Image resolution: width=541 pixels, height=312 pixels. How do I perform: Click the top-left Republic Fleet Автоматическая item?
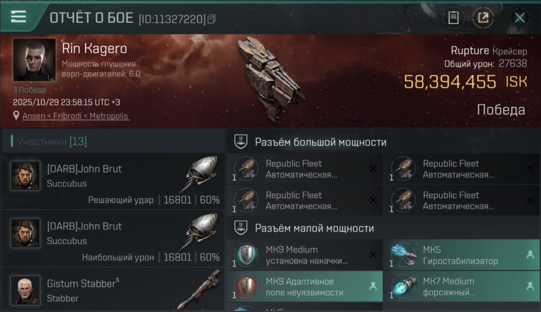[x=305, y=169]
